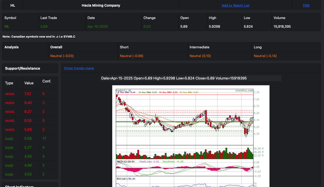Image resolution: width=324 pixels, height=187 pixels.
Task: Click the chart date and OHLC readout bar
Action: (x=191, y=78)
